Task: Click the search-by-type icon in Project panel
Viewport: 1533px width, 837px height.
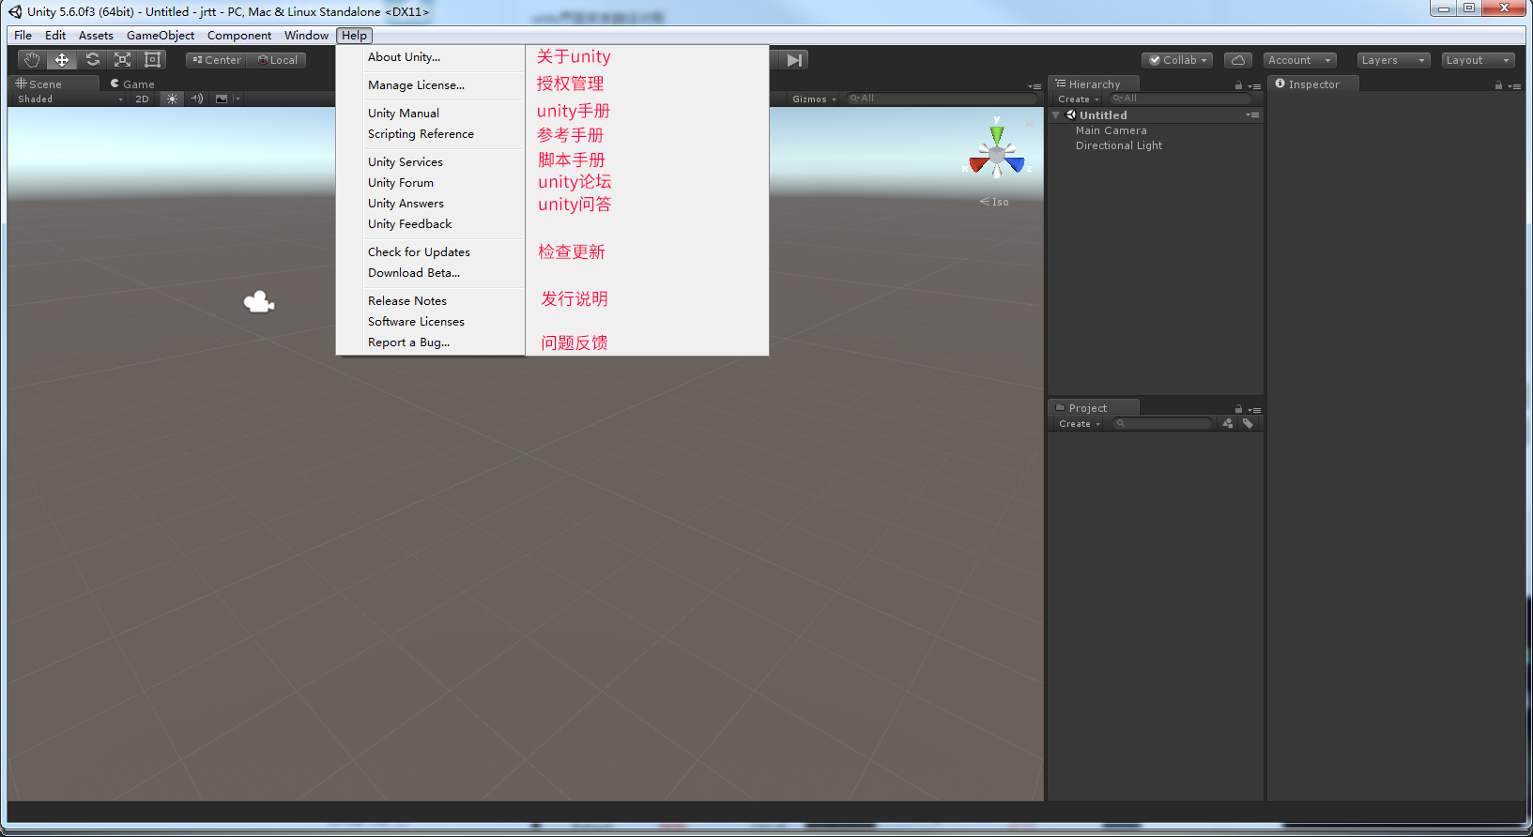Action: (x=1228, y=424)
